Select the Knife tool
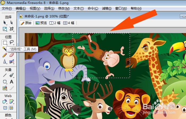Screen dimensions: 186x119 11,88
